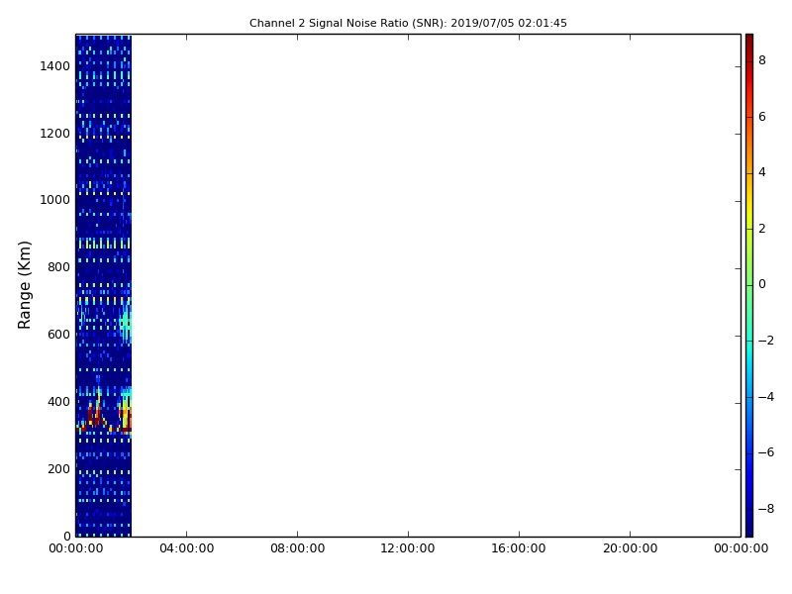Click the 800 range tick label
Screen dimensions: 792x594
click(58, 267)
